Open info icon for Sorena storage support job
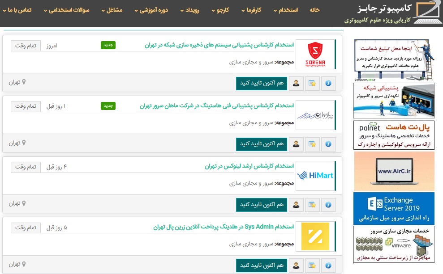The height and width of the screenshot is (274, 443). (x=328, y=83)
